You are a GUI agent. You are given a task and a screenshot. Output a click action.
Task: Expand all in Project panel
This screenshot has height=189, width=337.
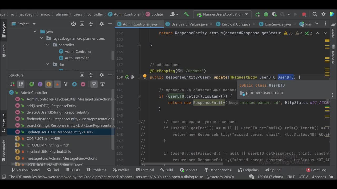(82, 24)
